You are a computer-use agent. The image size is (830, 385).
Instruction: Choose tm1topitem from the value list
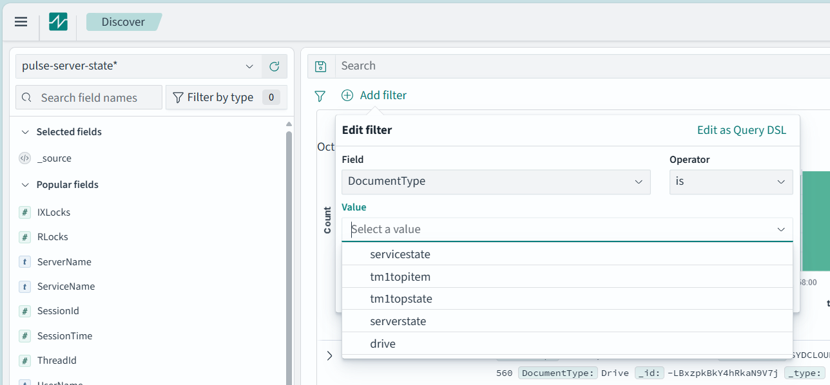567,277
